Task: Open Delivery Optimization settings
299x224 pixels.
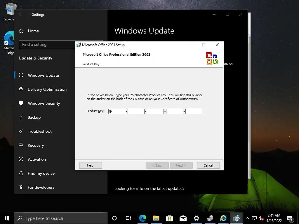Action: point(47,89)
